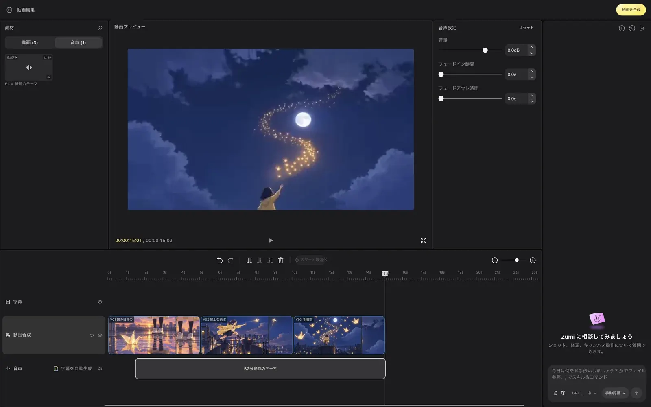This screenshot has height=407, width=651.
Task: Select the V01 鶴の目覚め clip
Action: coord(154,335)
